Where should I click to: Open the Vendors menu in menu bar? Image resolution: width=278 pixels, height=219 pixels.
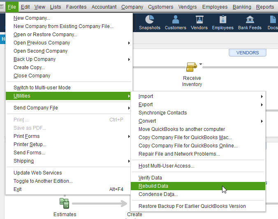click(188, 7)
